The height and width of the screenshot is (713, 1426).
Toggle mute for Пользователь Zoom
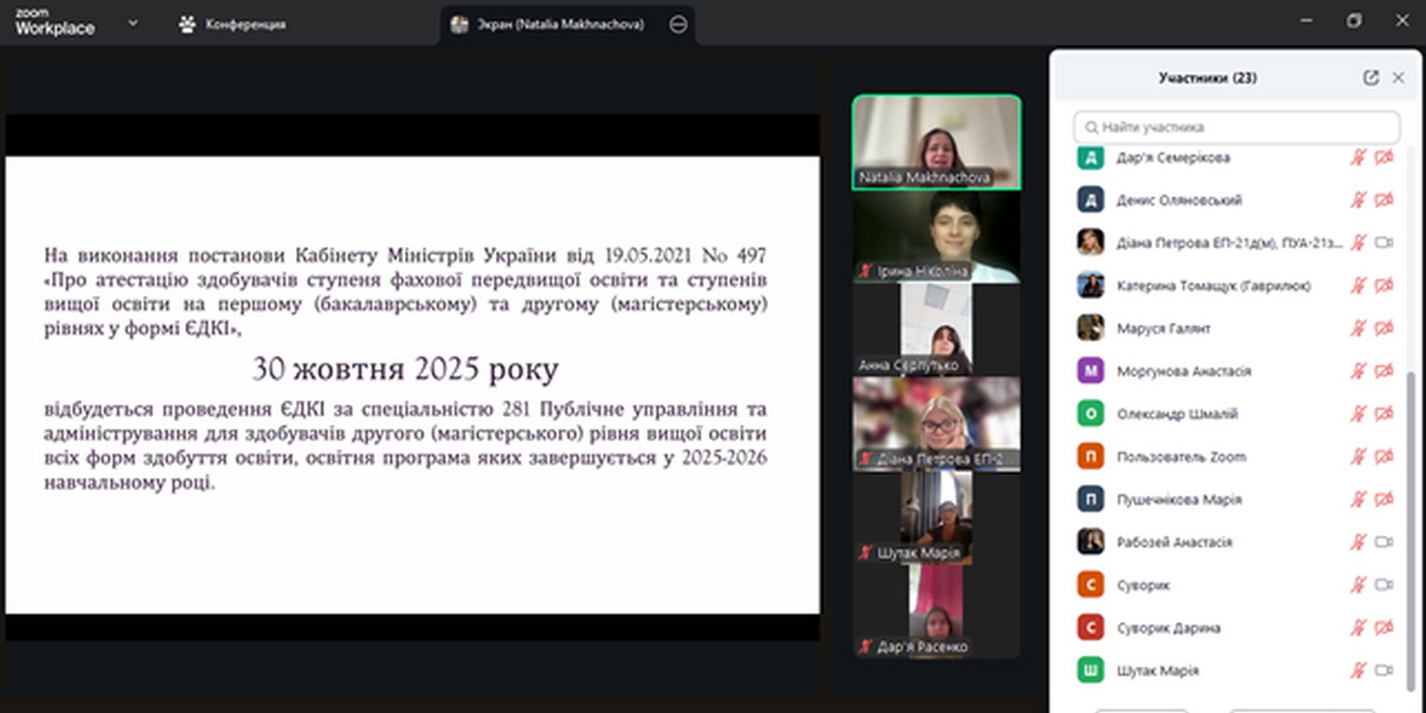(x=1358, y=457)
